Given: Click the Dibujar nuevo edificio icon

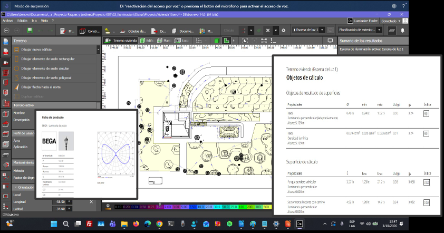Looking at the screenshot, I should tap(16, 50).
